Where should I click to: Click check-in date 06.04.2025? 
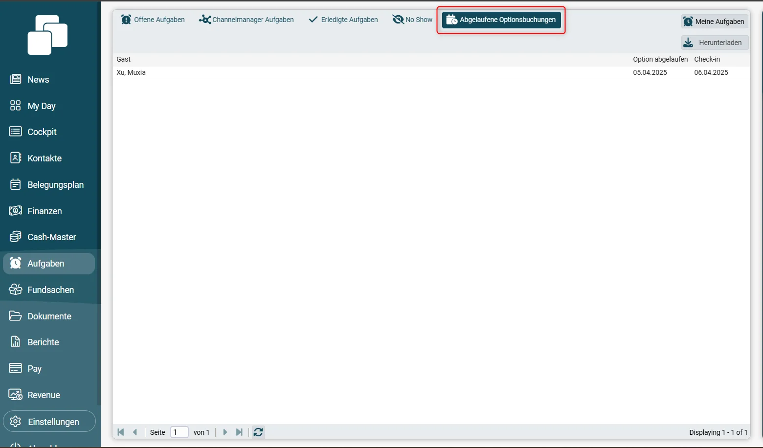point(711,72)
